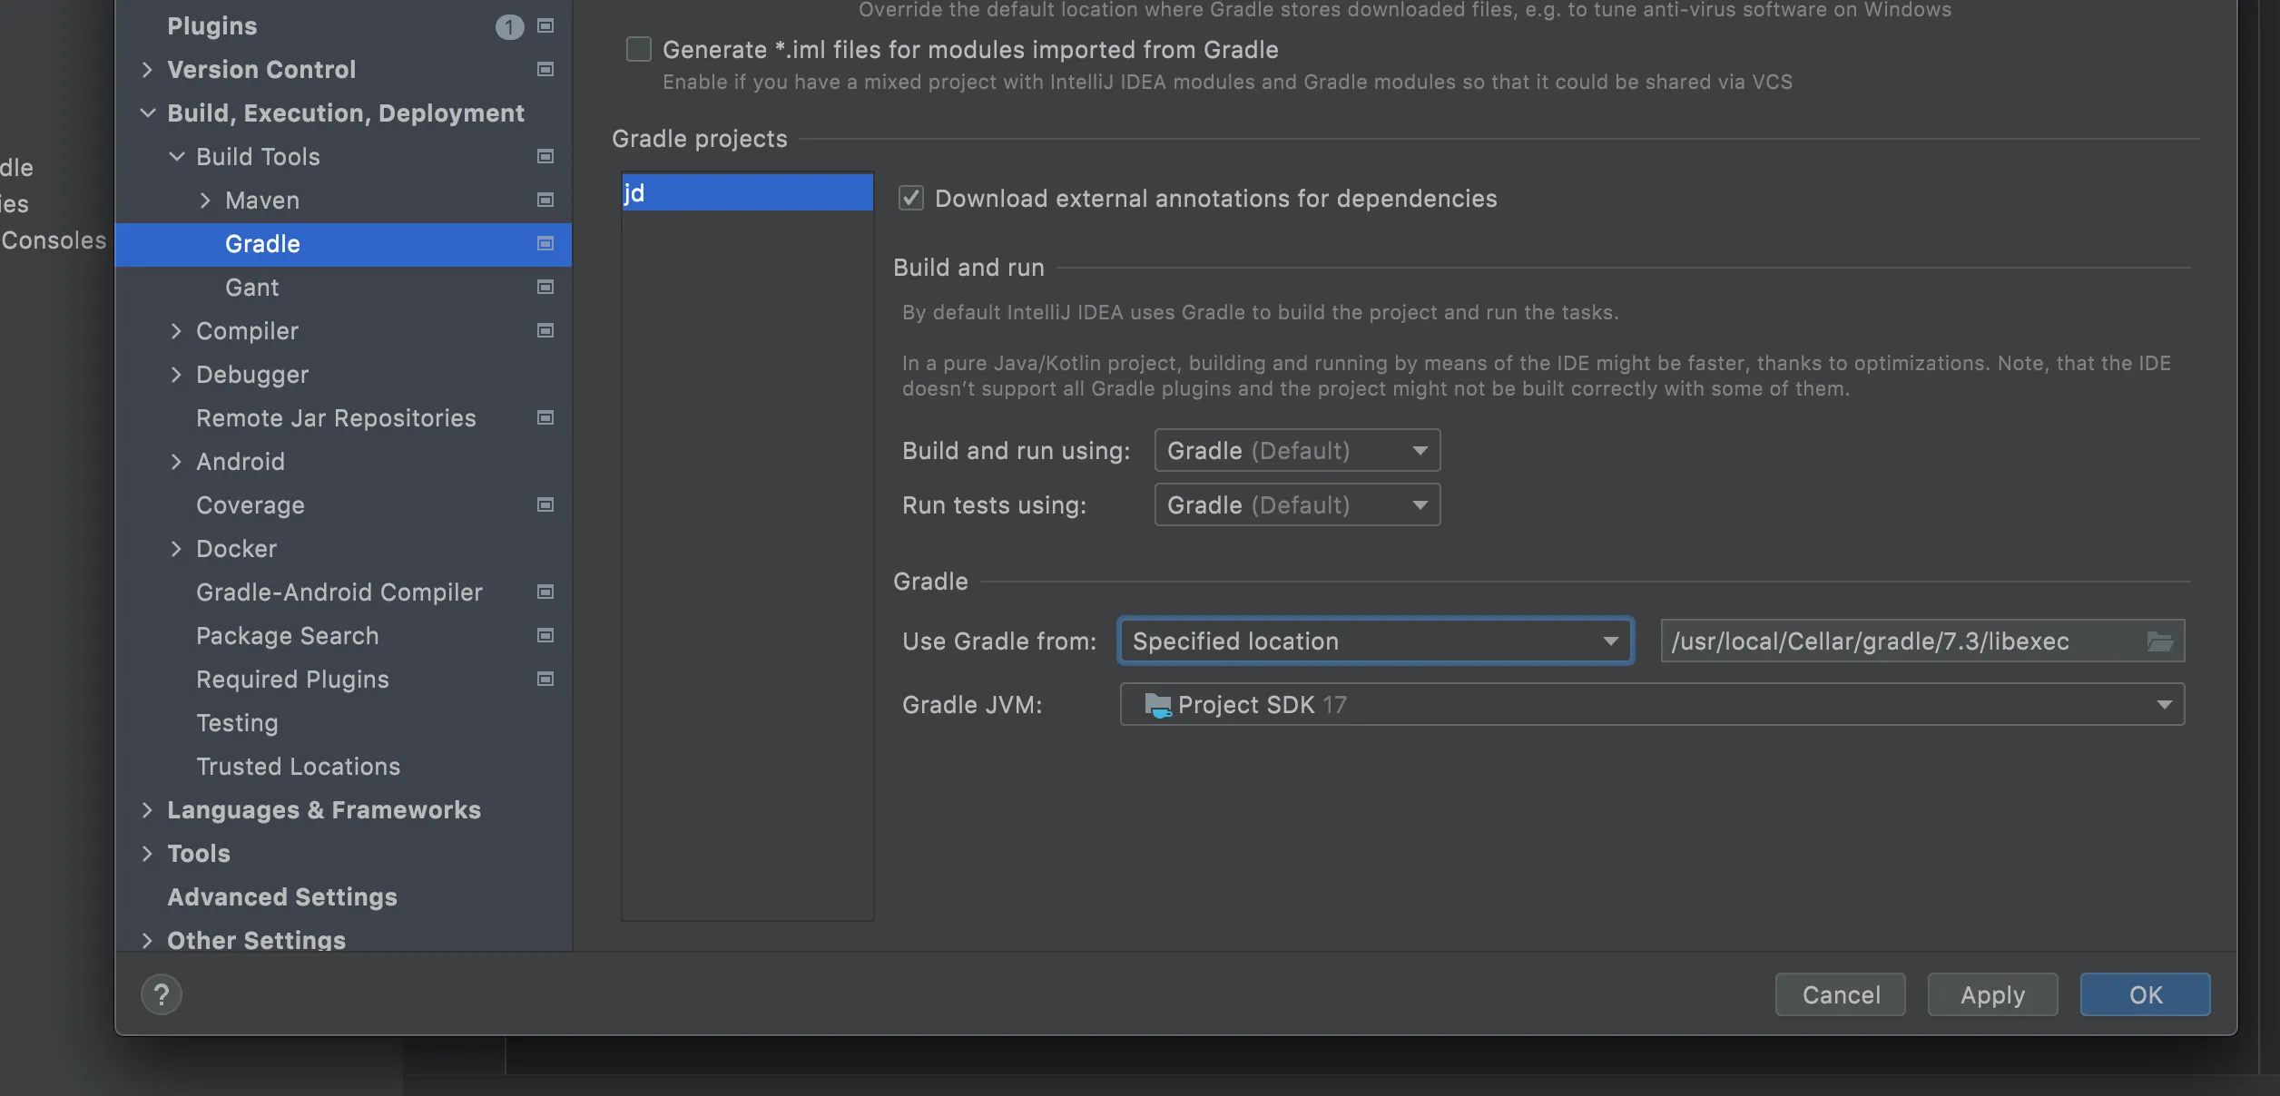Click the help question mark icon
Viewport: 2280px width, 1096px height.
(x=162, y=994)
